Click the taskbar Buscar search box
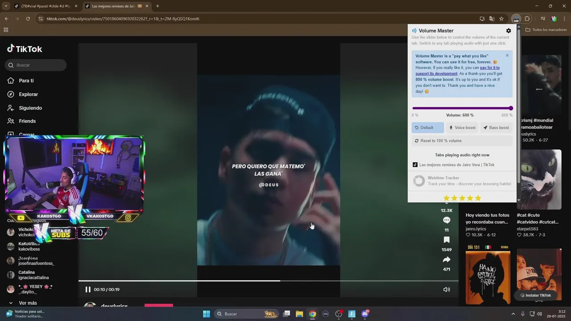Screen dimensions: 571x321 246,314
